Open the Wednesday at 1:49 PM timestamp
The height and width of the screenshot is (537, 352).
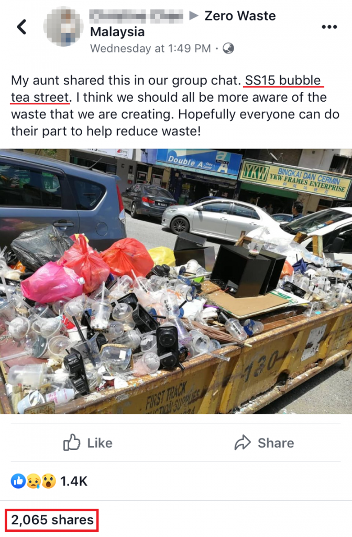150,48
